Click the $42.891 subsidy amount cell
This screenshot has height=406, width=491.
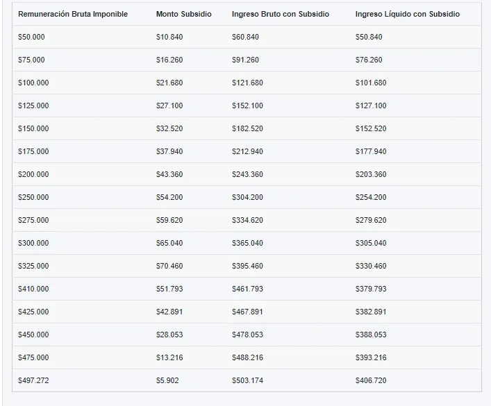tap(169, 312)
